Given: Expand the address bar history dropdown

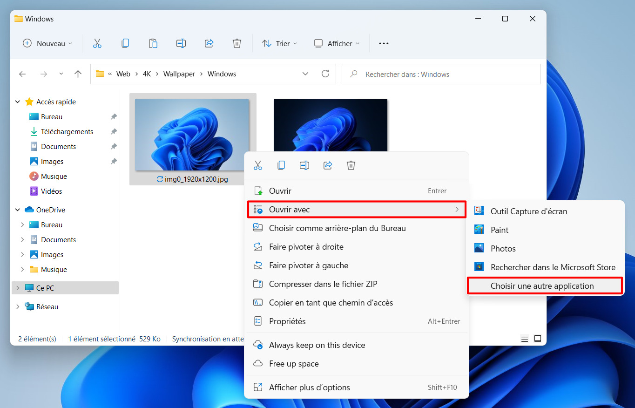Looking at the screenshot, I should point(305,74).
